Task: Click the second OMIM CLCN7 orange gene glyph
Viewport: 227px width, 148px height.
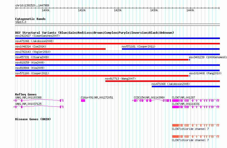Action: 196,137
